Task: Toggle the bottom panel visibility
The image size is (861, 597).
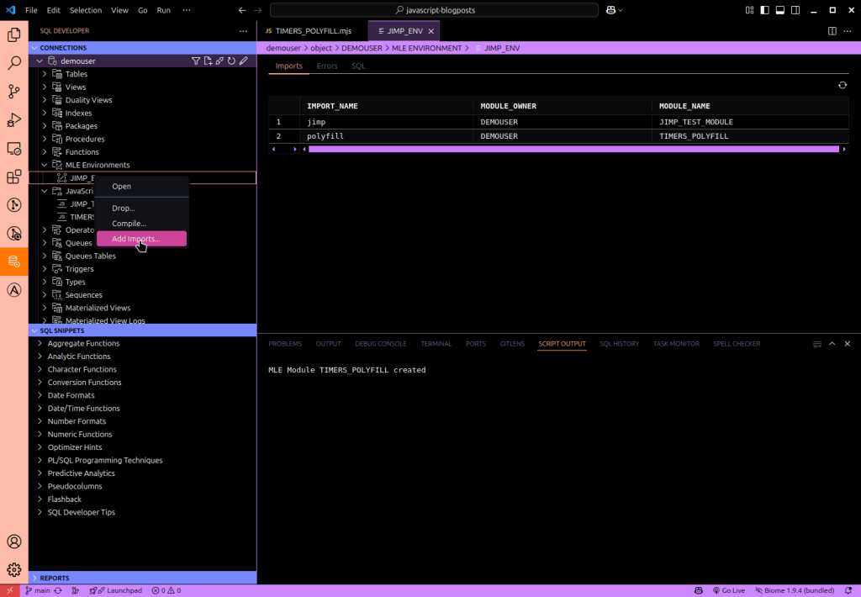Action: pyautogui.click(x=780, y=10)
